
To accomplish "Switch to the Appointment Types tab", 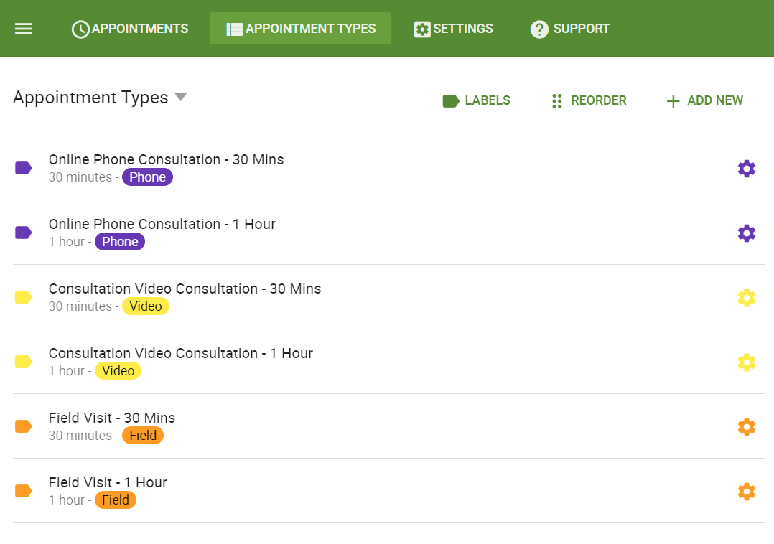I will tap(300, 29).
